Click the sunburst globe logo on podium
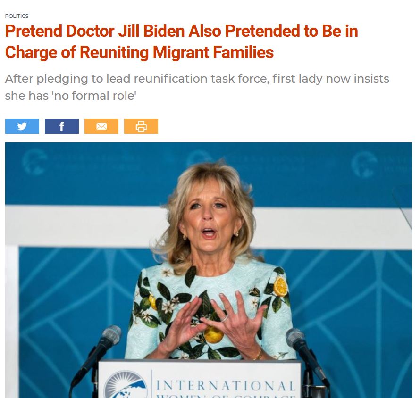 [x=126, y=385]
